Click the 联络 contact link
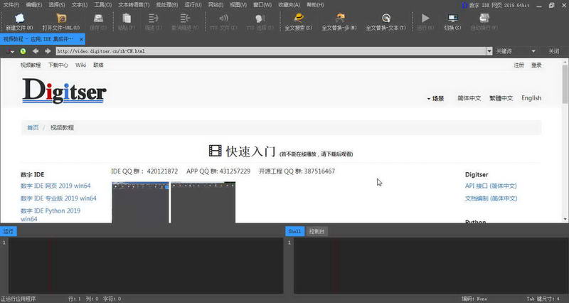The width and height of the screenshot is (569, 303). coord(98,65)
